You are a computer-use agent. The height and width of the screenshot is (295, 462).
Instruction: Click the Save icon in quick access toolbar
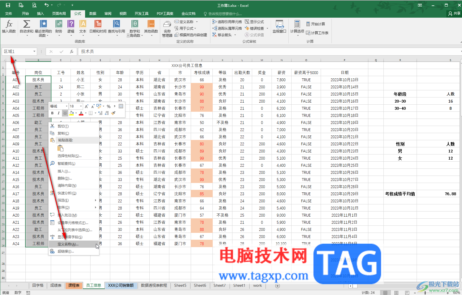point(8,5)
